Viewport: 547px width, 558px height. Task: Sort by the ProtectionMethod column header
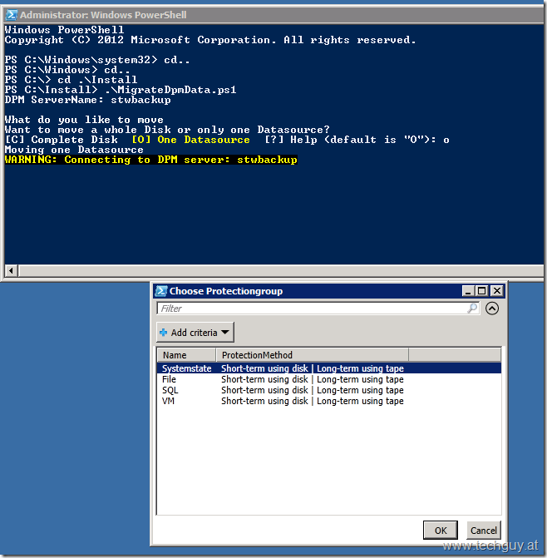313,355
